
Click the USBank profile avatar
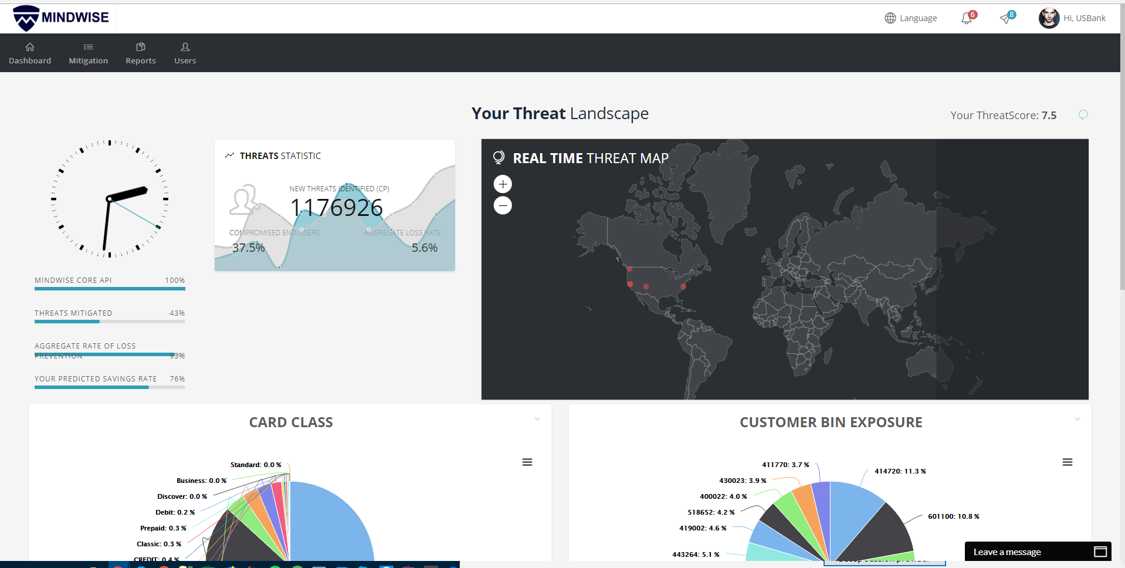[1049, 18]
